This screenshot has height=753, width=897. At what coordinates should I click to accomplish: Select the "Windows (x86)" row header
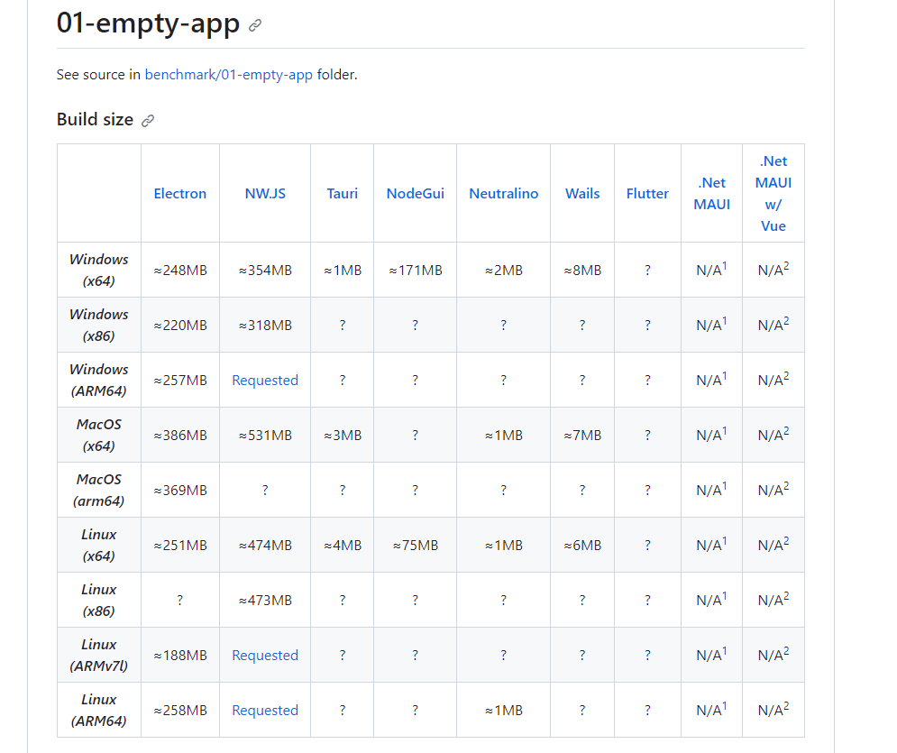[x=99, y=325]
